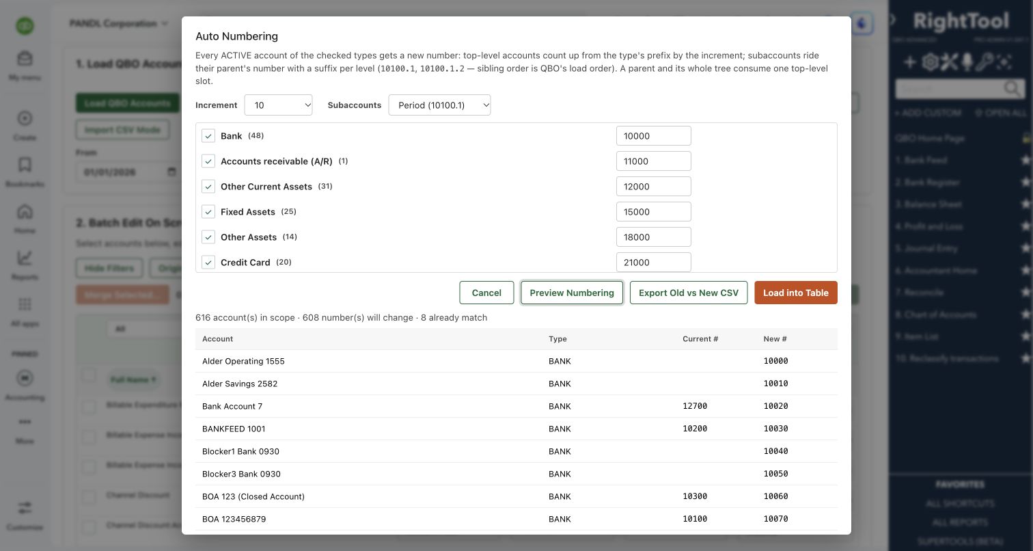The width and height of the screenshot is (1033, 551).
Task: Click the Load into Table button
Action: [x=796, y=293]
